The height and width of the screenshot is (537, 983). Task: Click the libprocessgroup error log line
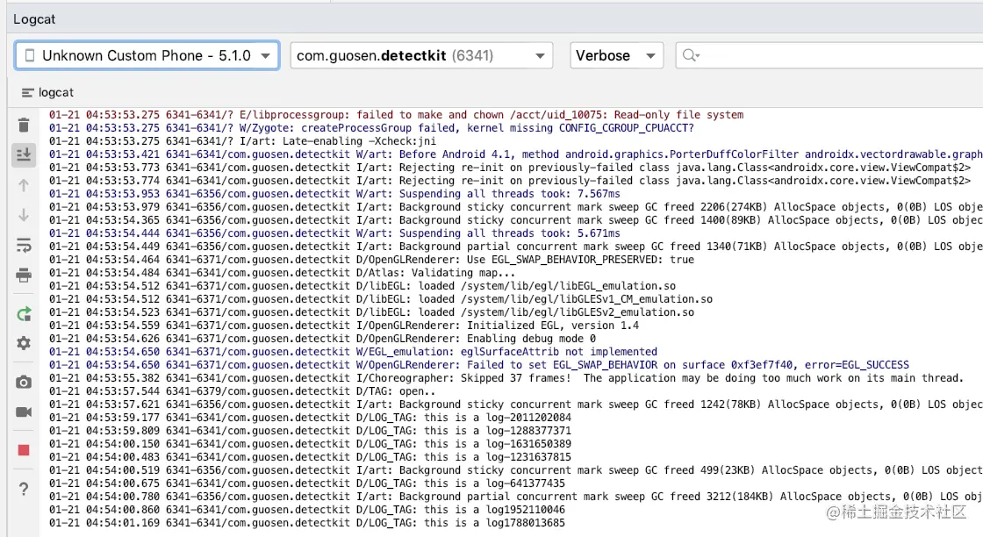click(396, 115)
